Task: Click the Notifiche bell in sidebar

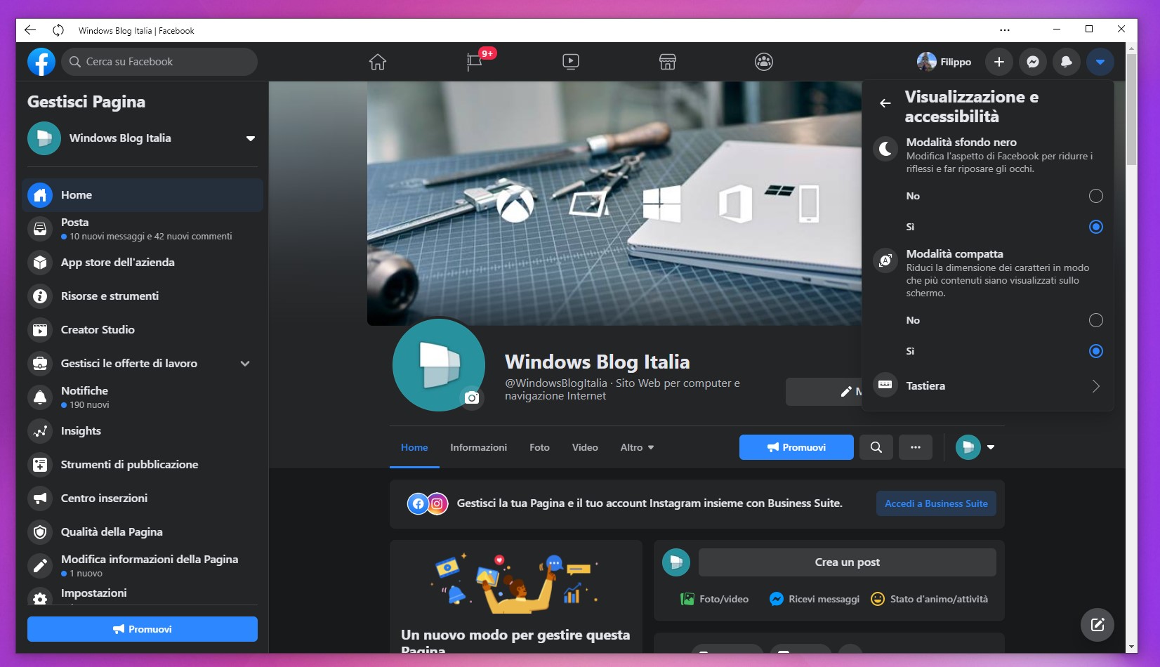Action: [40, 397]
